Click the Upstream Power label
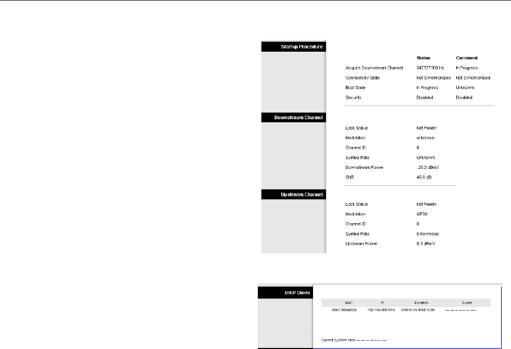The image size is (511, 349). click(x=361, y=244)
